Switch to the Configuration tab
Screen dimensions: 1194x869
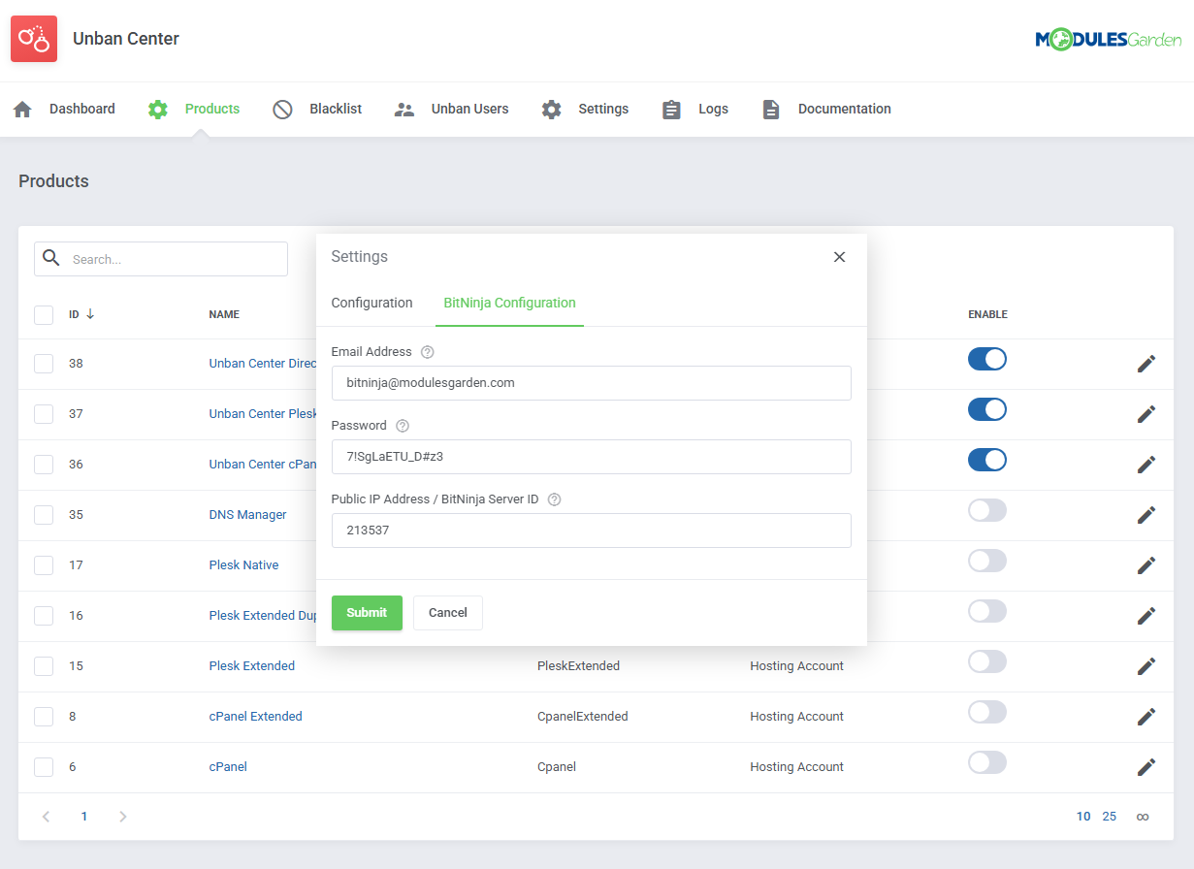[x=371, y=303]
